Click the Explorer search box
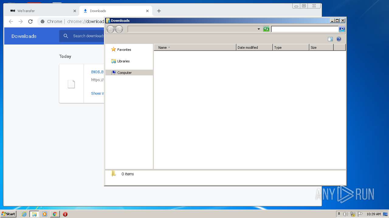The image size is (389, 218). pos(305,29)
